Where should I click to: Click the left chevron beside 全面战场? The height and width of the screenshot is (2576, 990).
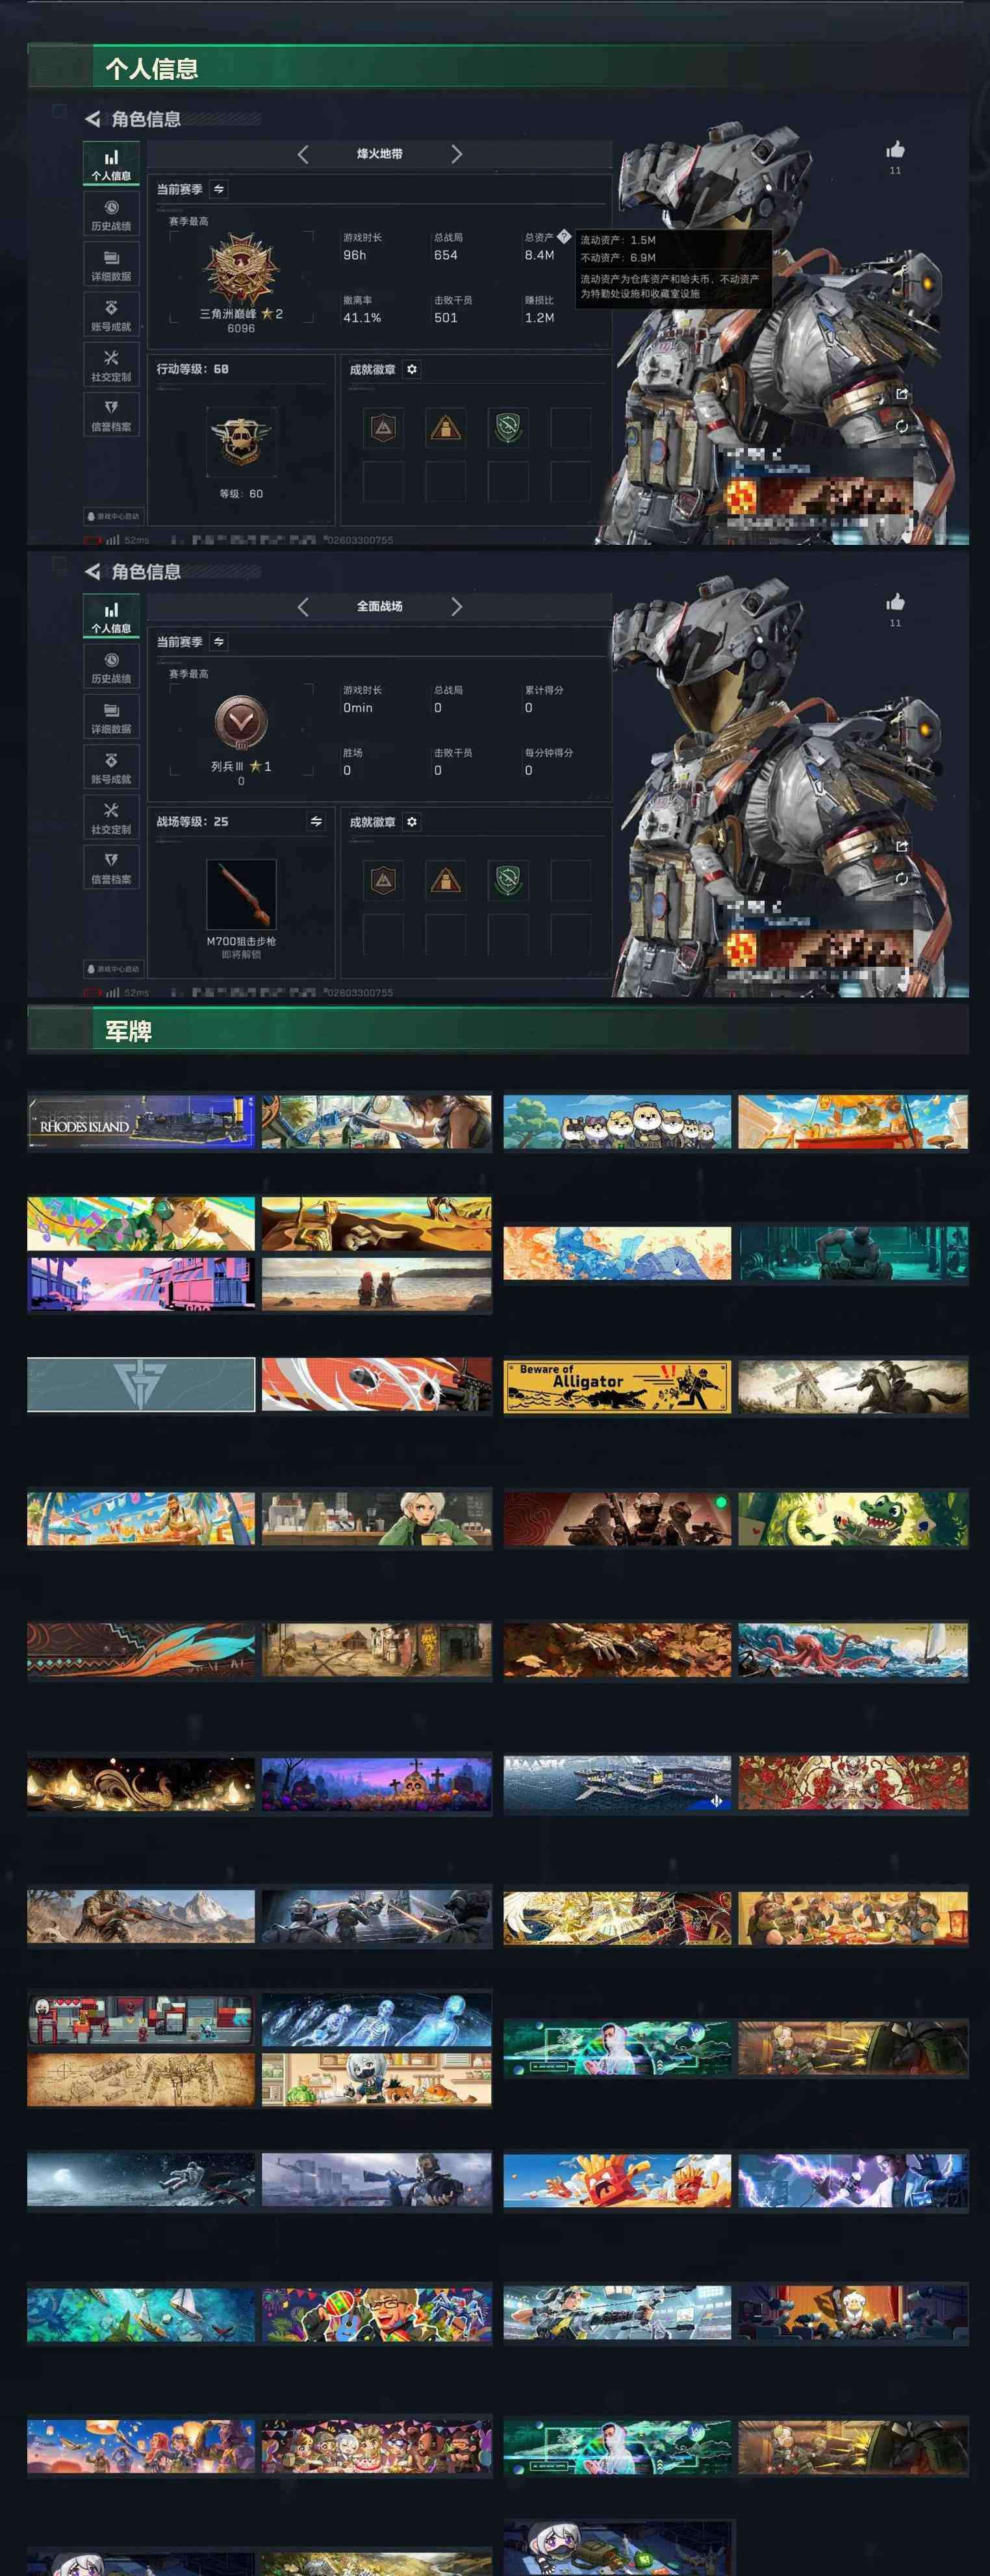point(303,606)
